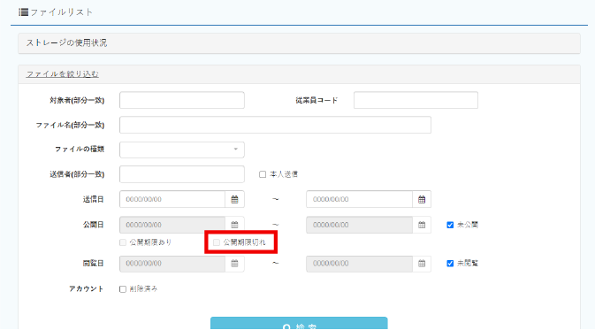Check the 本人送信 checkbox

pyautogui.click(x=263, y=174)
